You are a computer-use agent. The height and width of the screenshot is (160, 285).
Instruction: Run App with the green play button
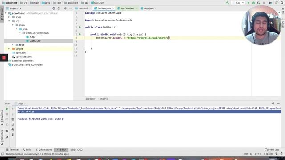[248, 3]
